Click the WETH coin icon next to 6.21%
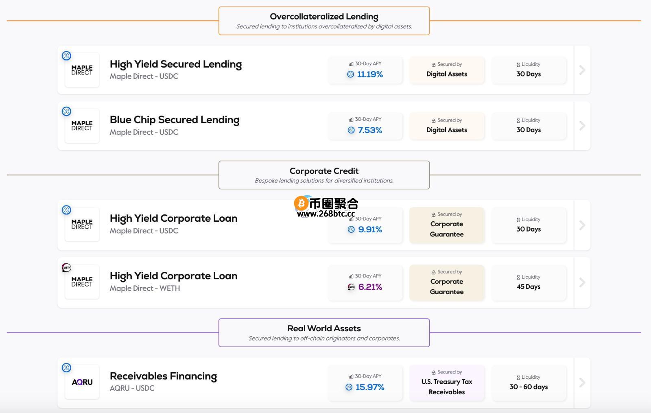This screenshot has width=651, height=413. [x=351, y=287]
